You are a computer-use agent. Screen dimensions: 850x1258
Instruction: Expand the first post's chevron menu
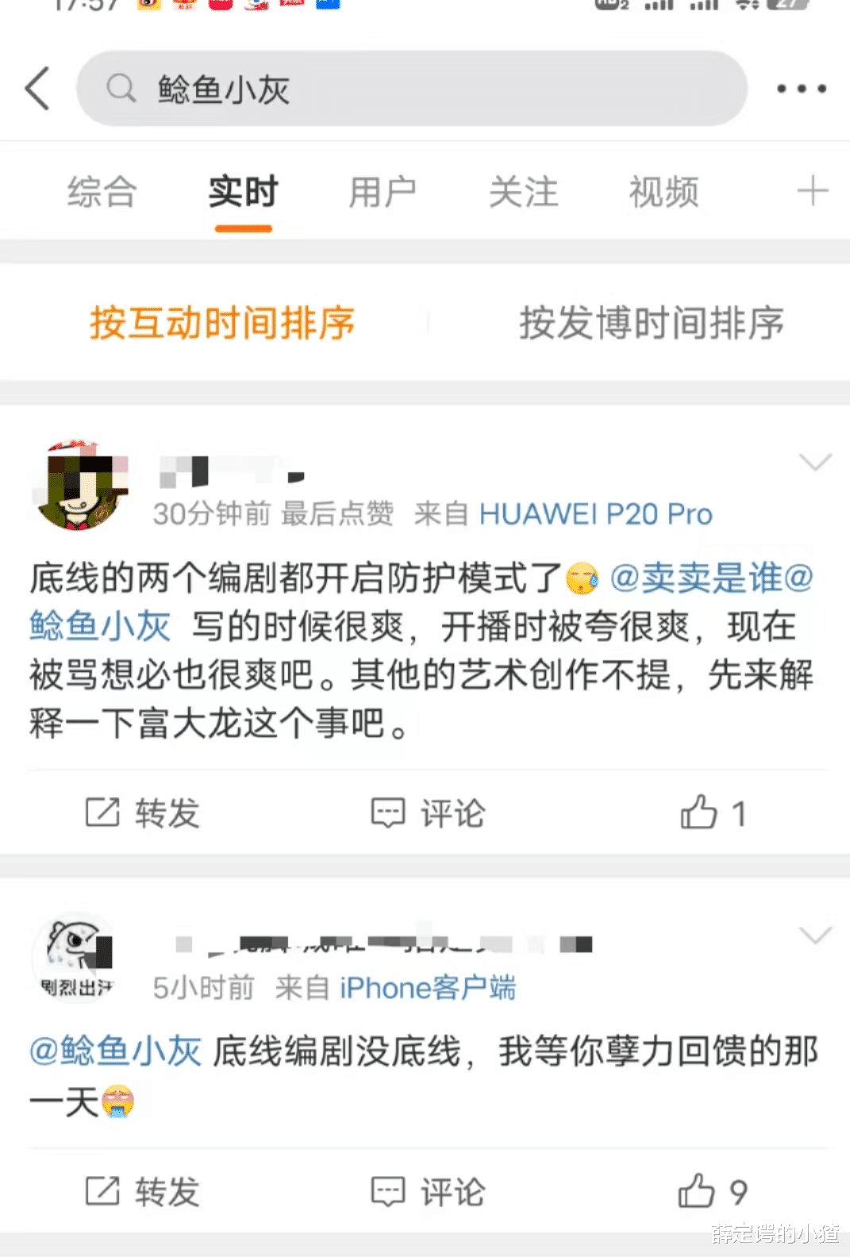[x=815, y=462]
